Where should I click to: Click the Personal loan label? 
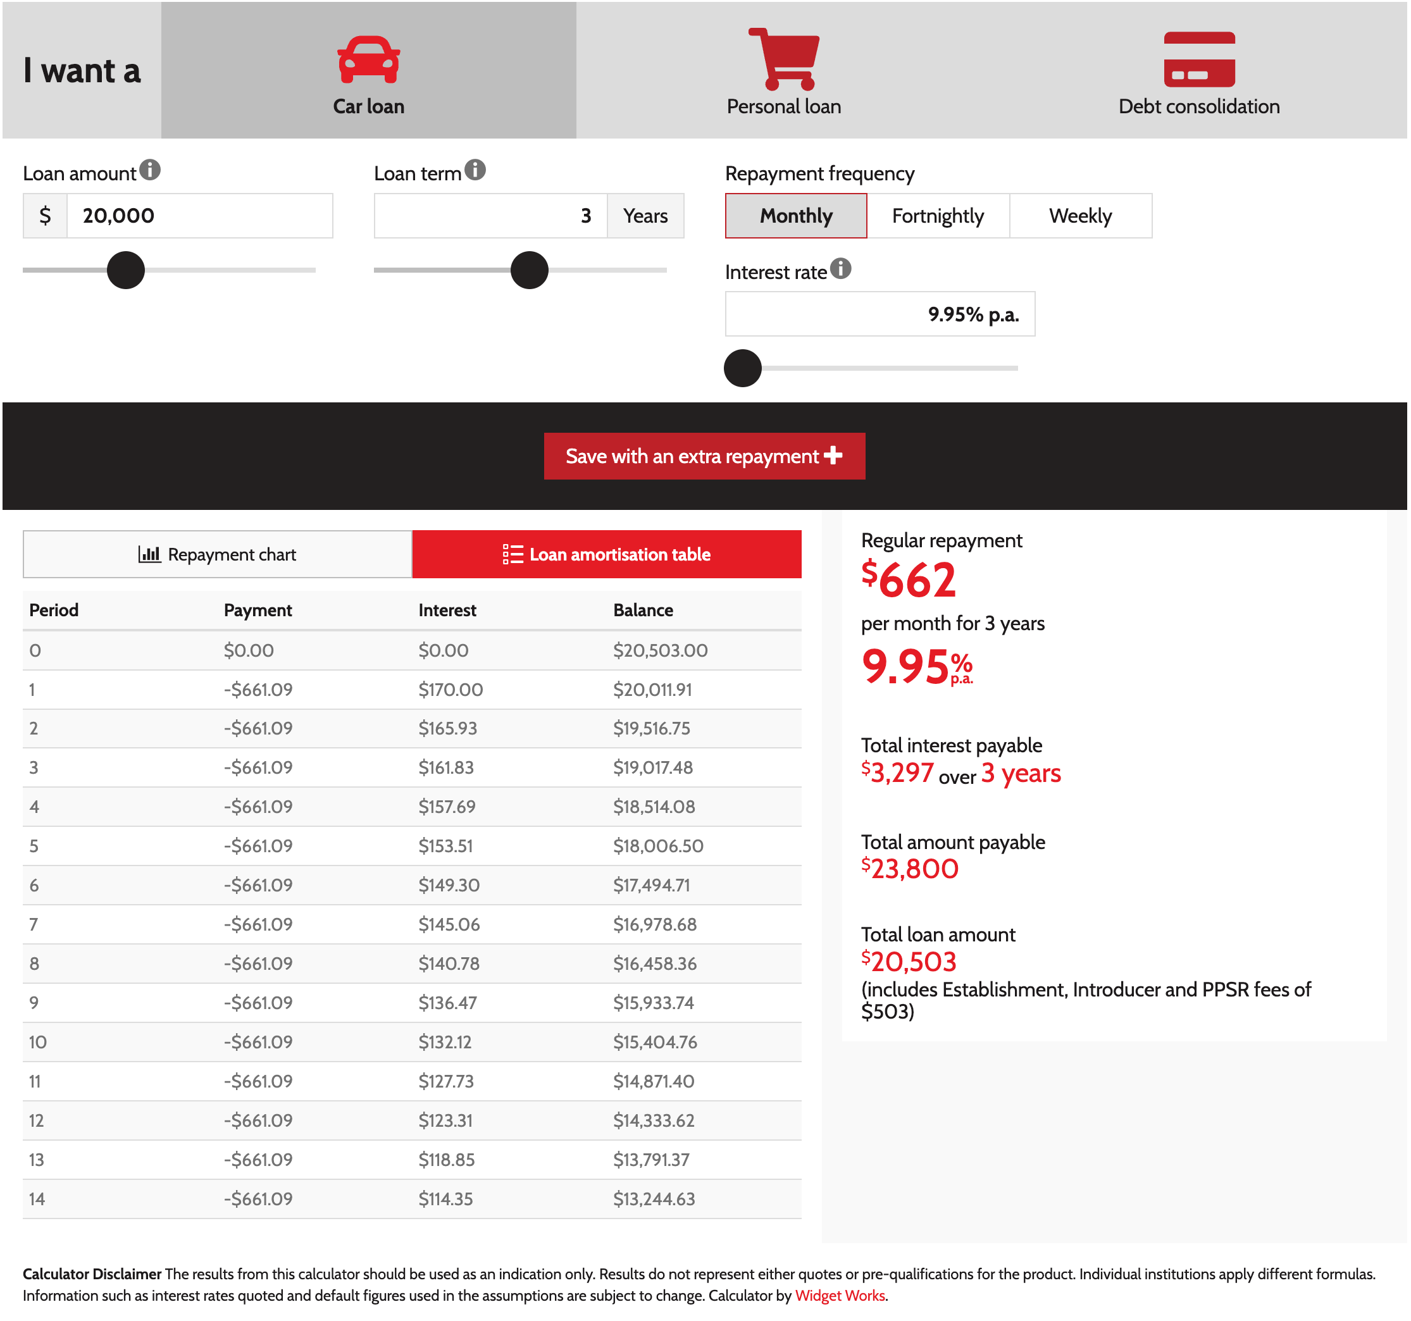coord(783,106)
